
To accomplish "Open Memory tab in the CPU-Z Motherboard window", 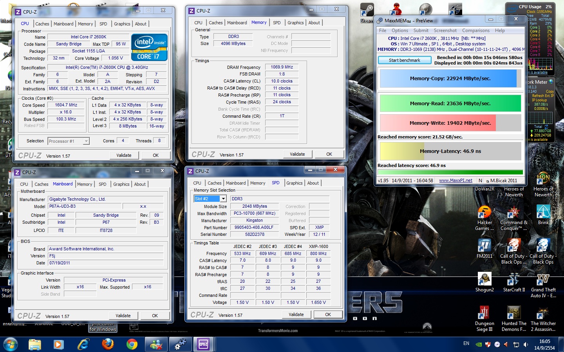I will pyautogui.click(x=85, y=184).
